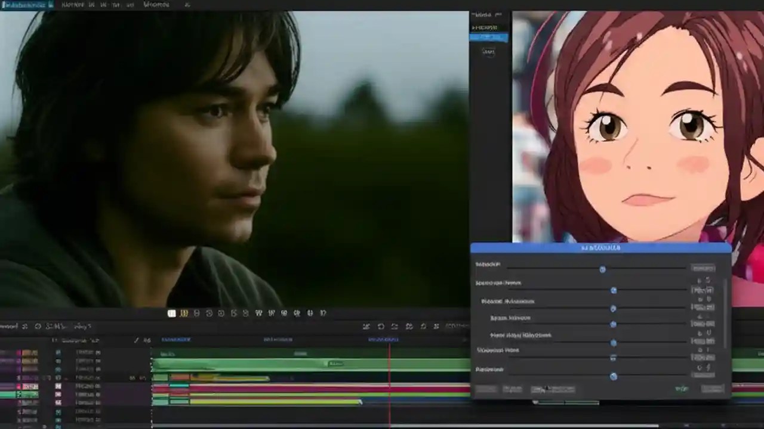Enable the green checkmark at the panel bottom
Image resolution: width=764 pixels, height=429 pixels.
click(x=680, y=388)
